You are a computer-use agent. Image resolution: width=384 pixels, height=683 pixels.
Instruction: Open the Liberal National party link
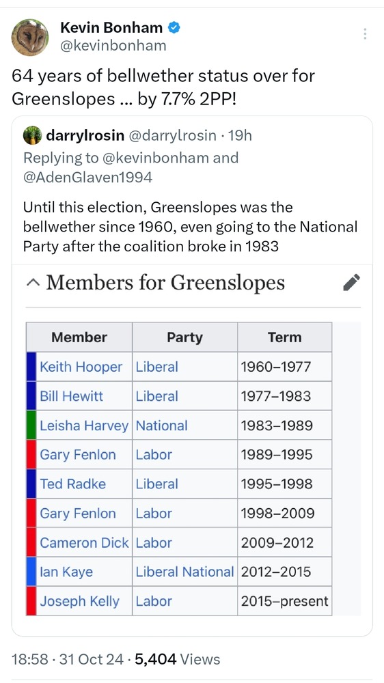184,572
